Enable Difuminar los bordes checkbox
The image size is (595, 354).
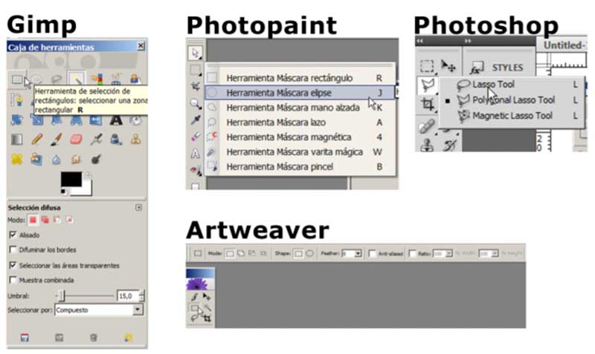[13, 249]
